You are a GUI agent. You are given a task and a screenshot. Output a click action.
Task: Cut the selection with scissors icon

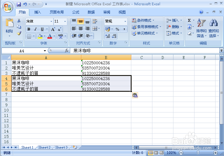(x=19, y=20)
